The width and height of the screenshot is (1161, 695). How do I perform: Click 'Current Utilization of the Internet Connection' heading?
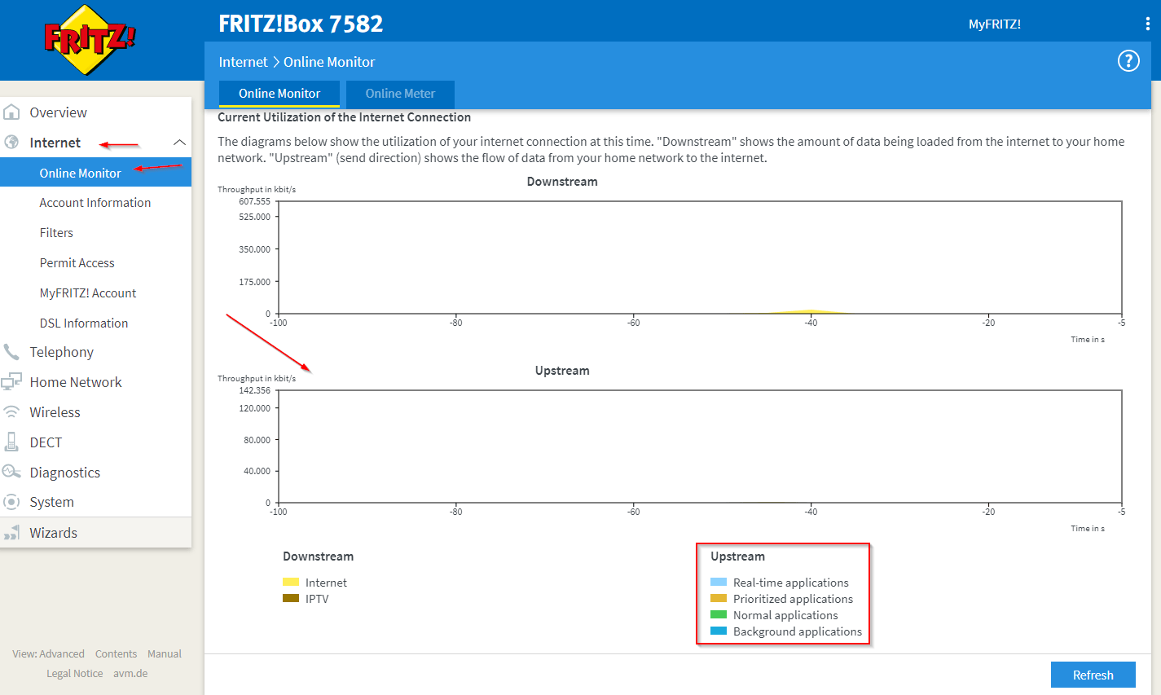pyautogui.click(x=344, y=117)
